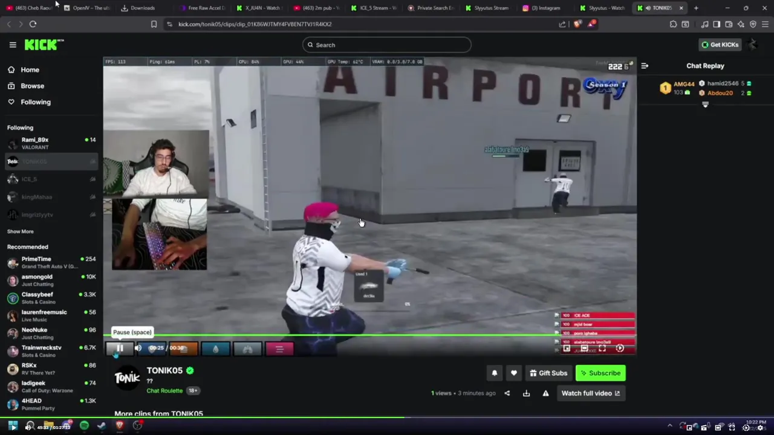Open NeoNuke recommended channel

51,333
